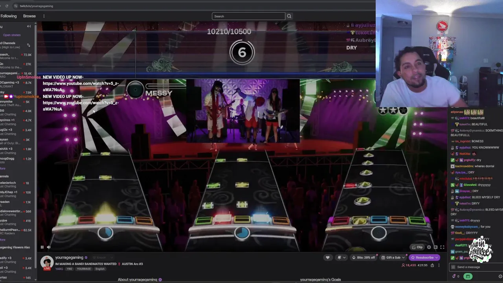Open channel with 566 viewers in sidebar

coord(17,213)
